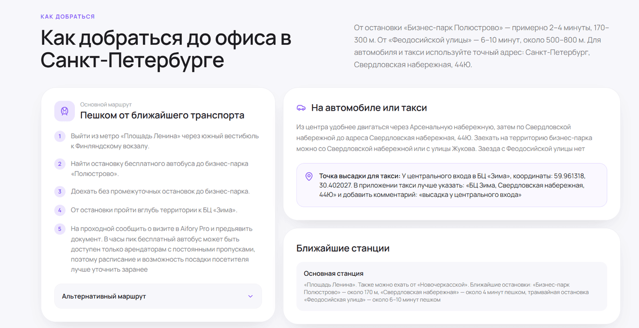The height and width of the screenshot is (328, 639).
Task: Click the number 1 step badge
Action: tap(59, 137)
